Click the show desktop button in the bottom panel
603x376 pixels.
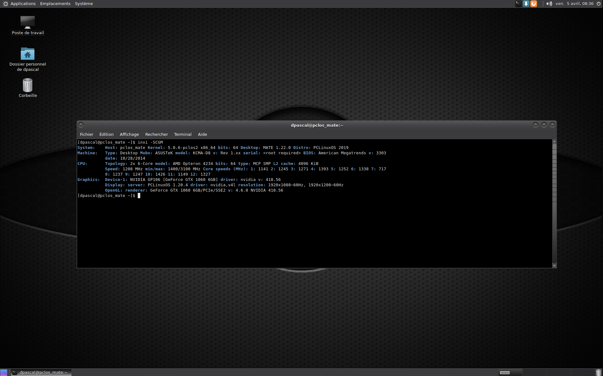(x=4, y=373)
